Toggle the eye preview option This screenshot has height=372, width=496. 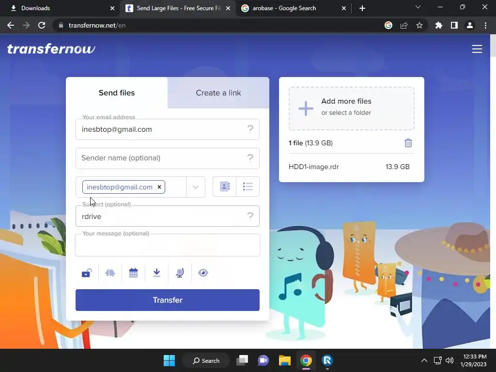click(203, 273)
